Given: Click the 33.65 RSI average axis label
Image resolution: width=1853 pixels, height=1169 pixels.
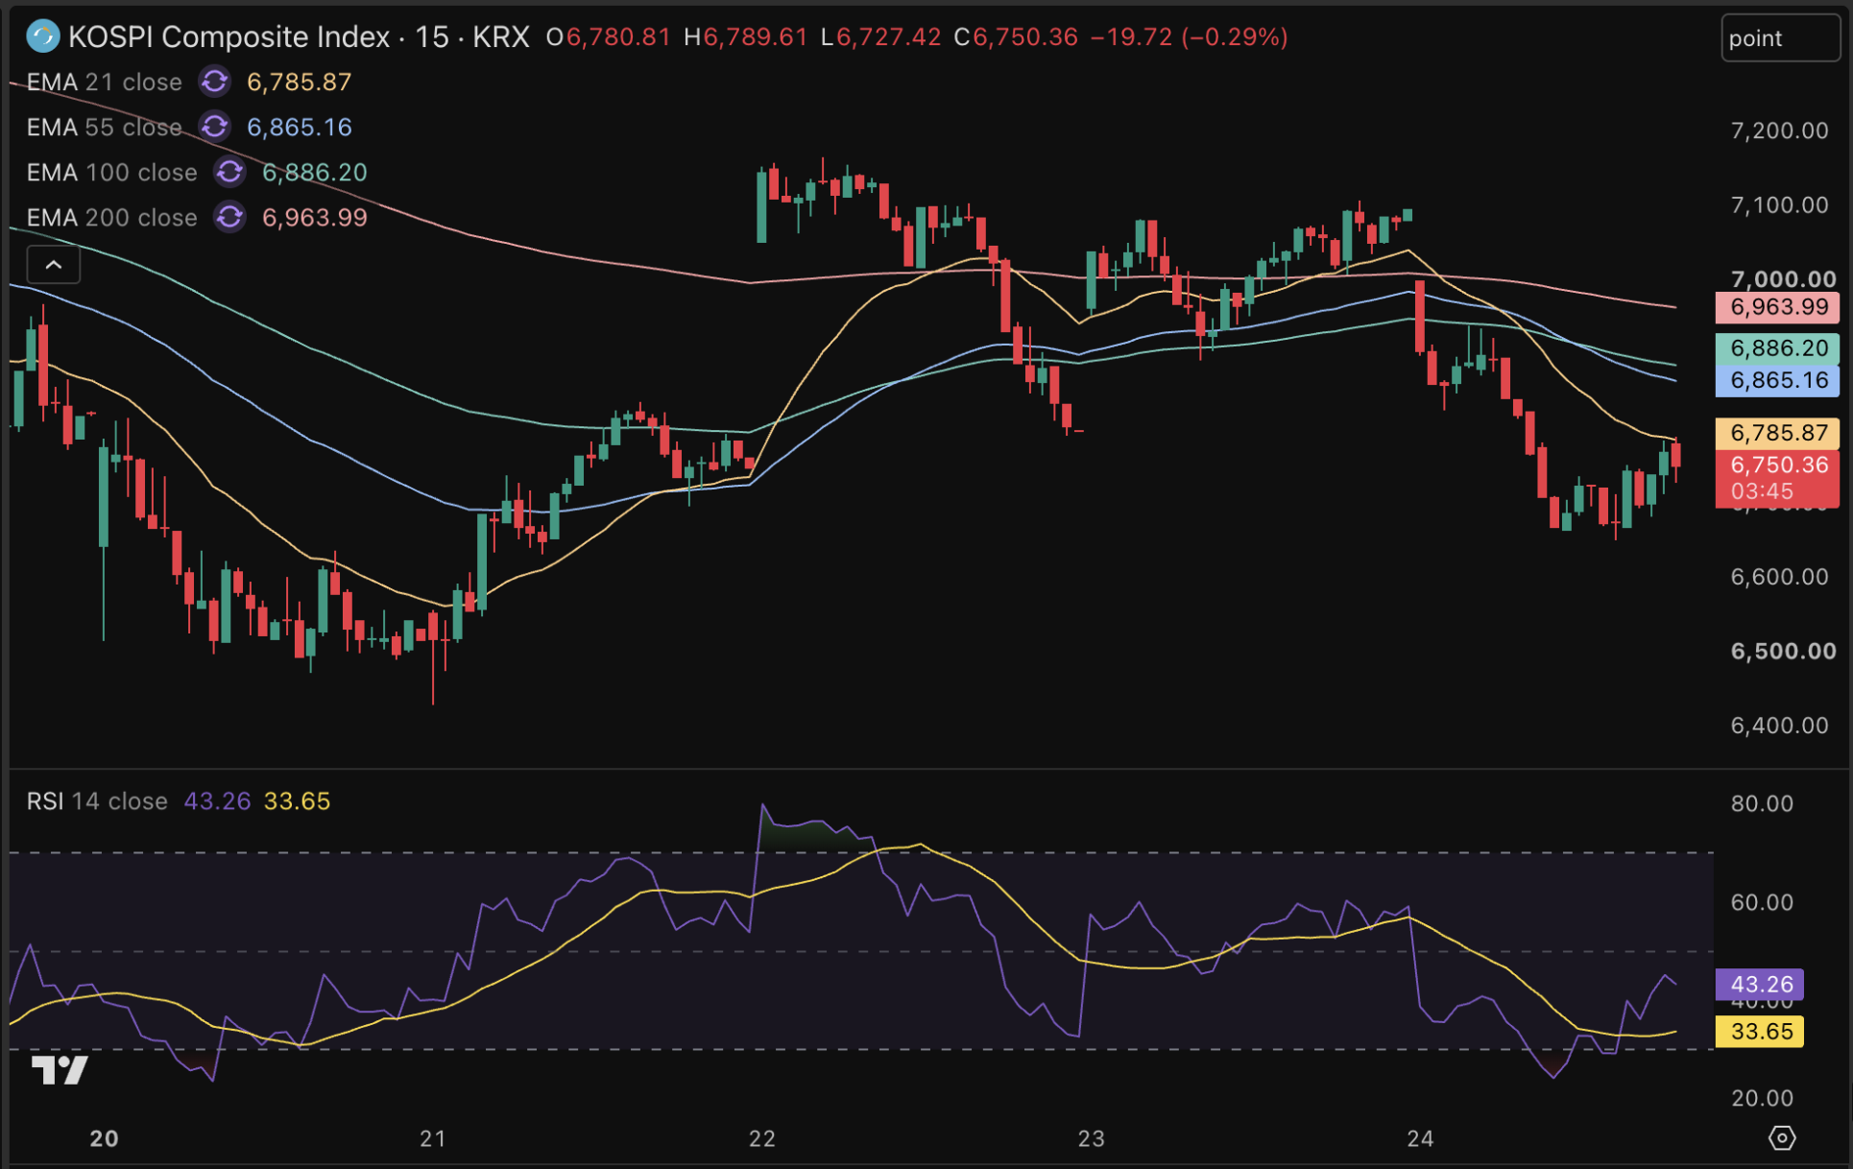Looking at the screenshot, I should (x=1760, y=1032).
